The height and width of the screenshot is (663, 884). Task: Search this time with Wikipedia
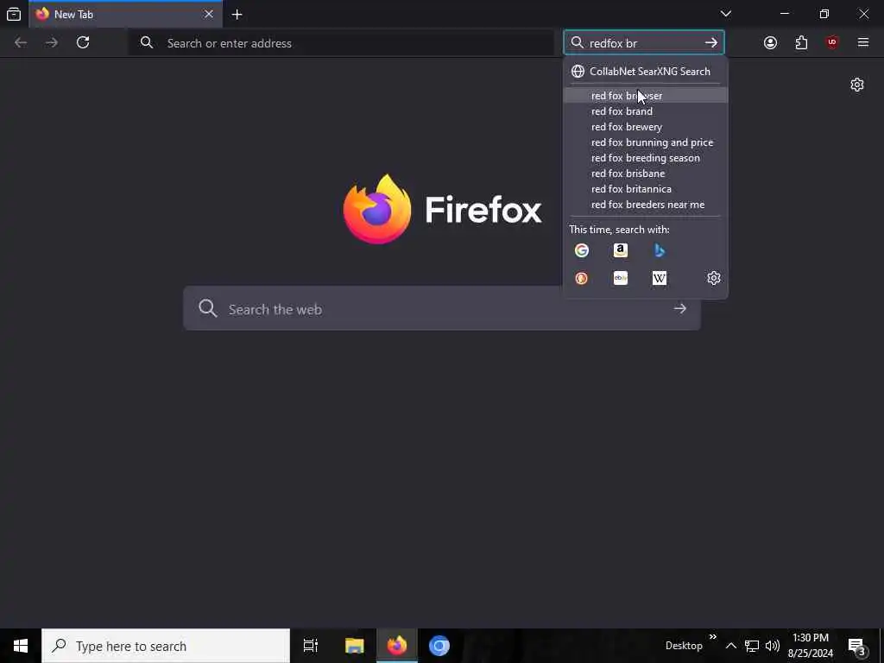pos(660,278)
